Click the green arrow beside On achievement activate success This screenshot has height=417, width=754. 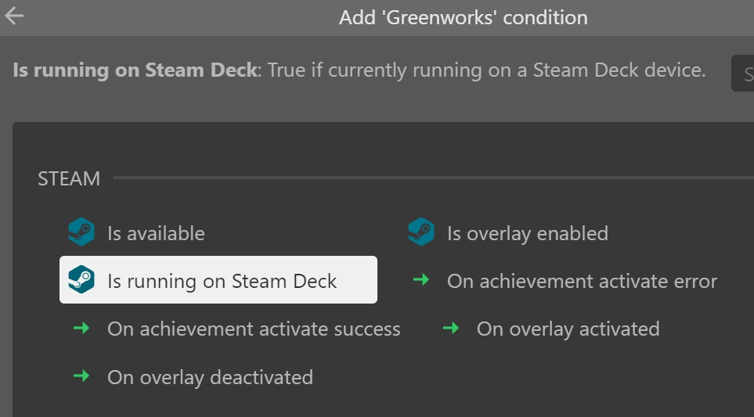pos(81,328)
